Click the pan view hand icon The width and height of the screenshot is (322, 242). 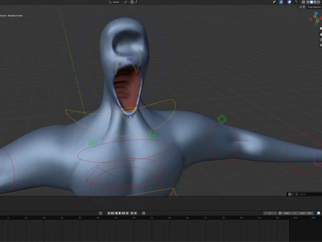point(321,34)
